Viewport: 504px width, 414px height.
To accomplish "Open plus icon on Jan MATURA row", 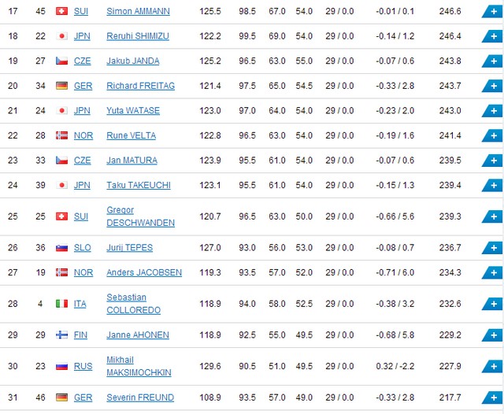I will click(x=492, y=161).
